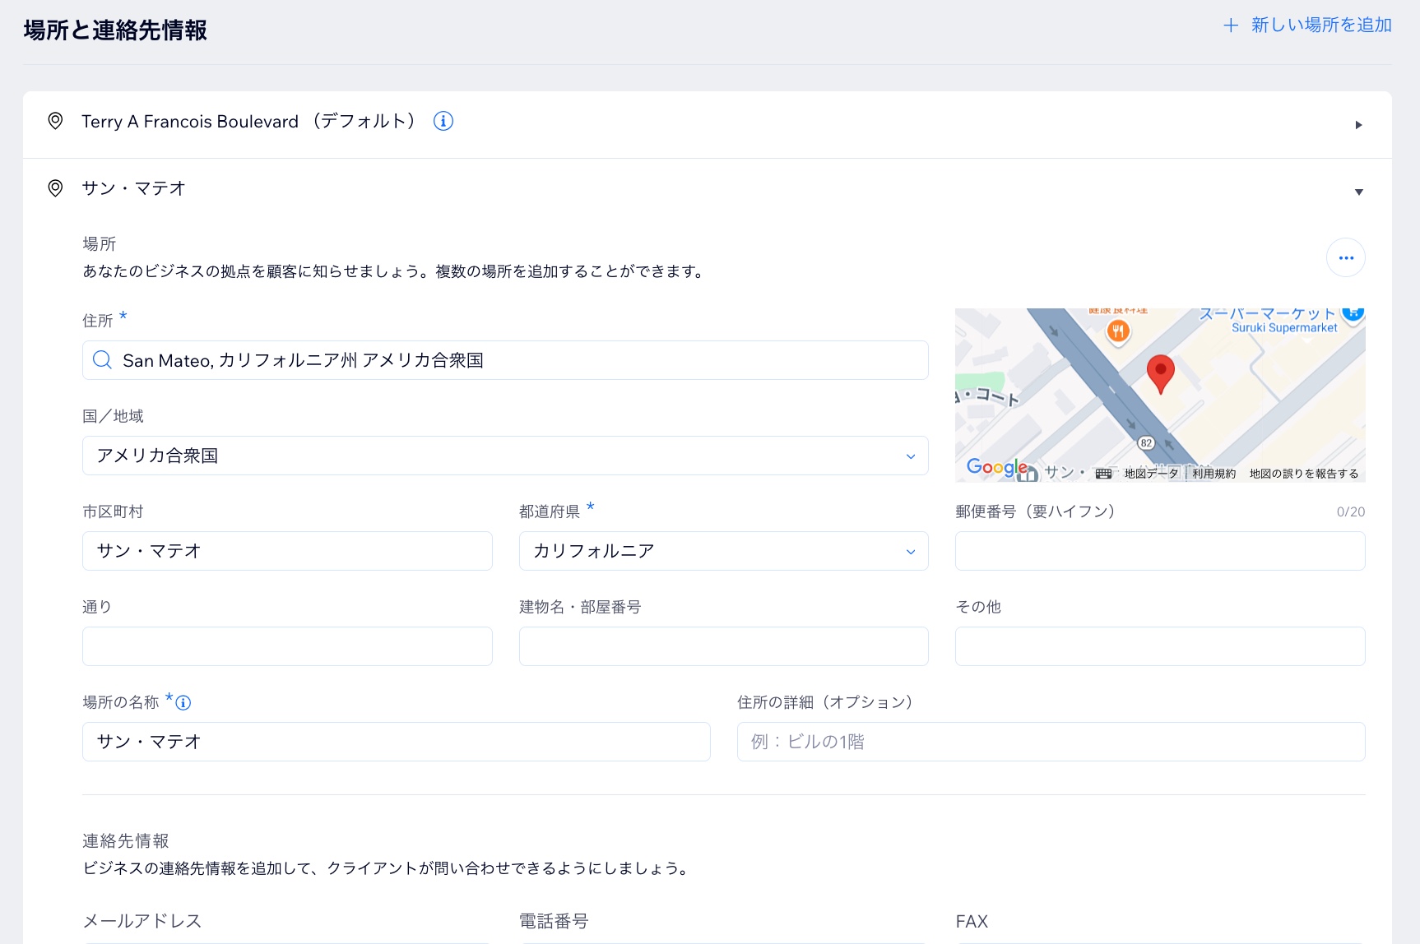Click the 場所と連絡先情報 page heading

pos(115,30)
